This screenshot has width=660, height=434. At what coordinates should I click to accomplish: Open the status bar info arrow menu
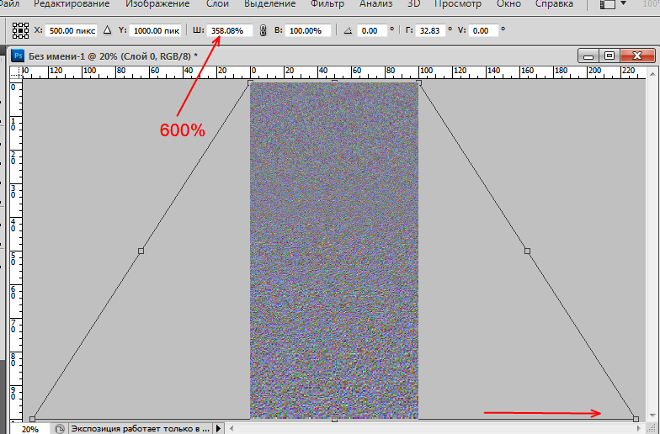(218, 429)
